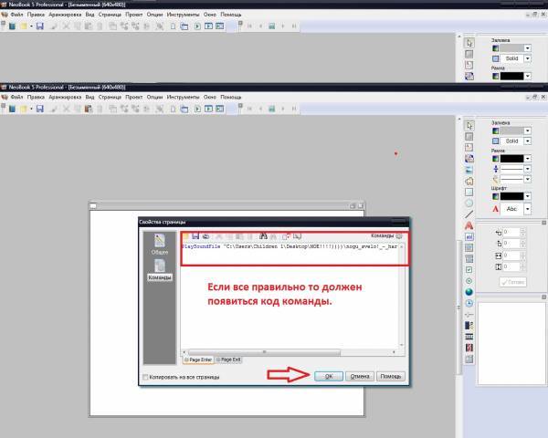Select the Timer clock tool in the palette
Screen dimensions: 548x438
pos(469,304)
